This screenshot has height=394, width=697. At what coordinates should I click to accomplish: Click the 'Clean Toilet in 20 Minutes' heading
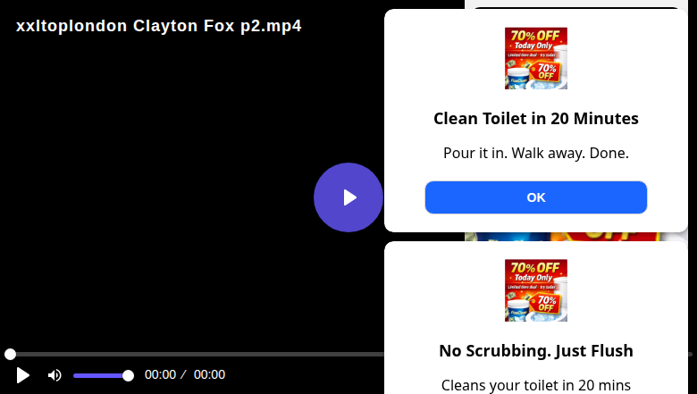click(x=535, y=119)
